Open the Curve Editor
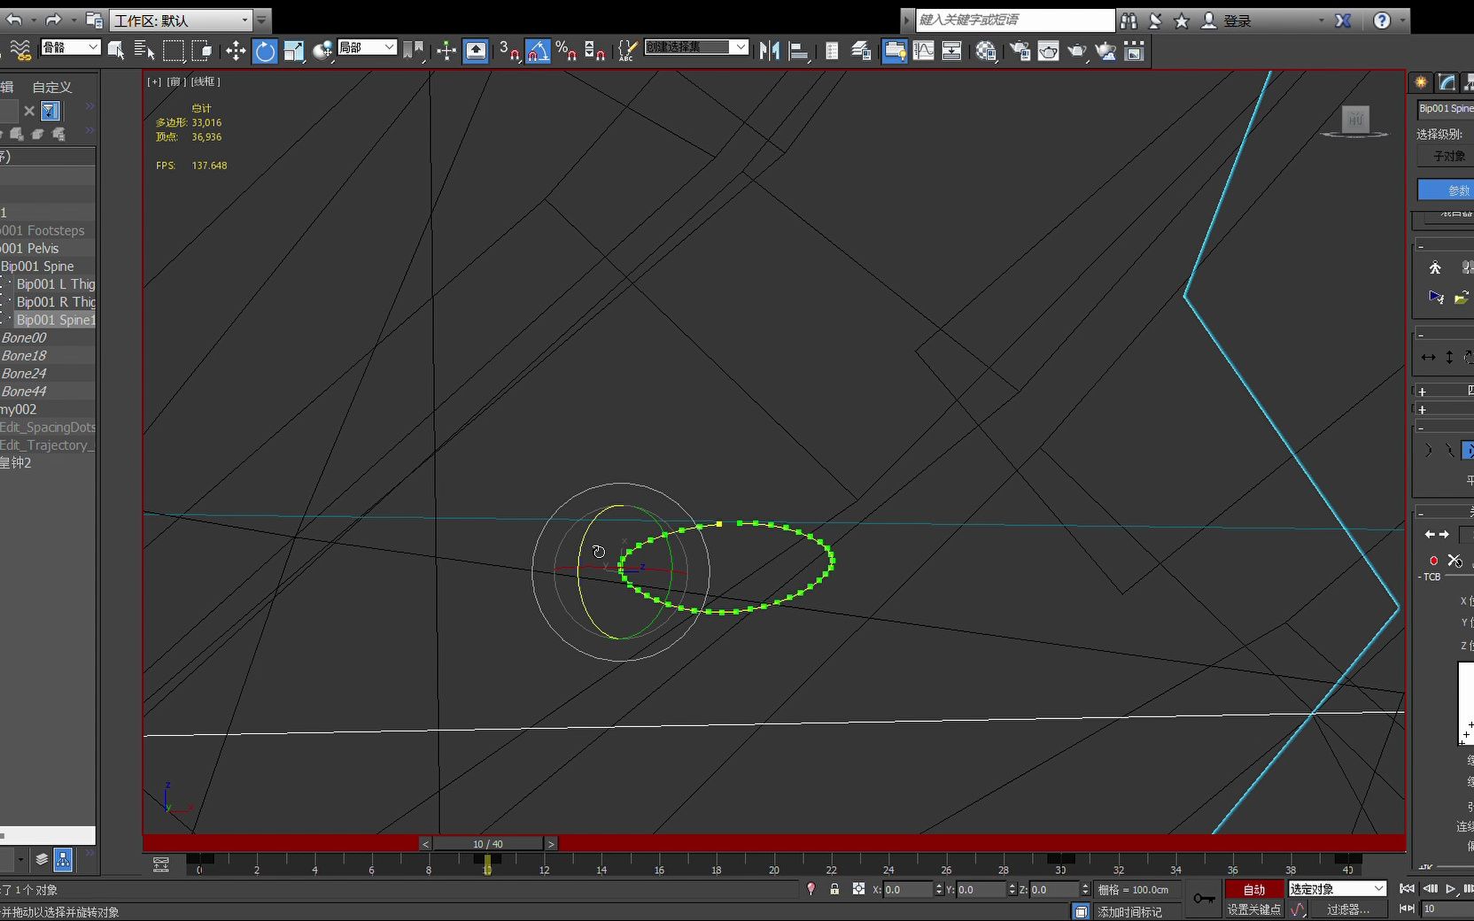This screenshot has height=921, width=1474. point(924,51)
